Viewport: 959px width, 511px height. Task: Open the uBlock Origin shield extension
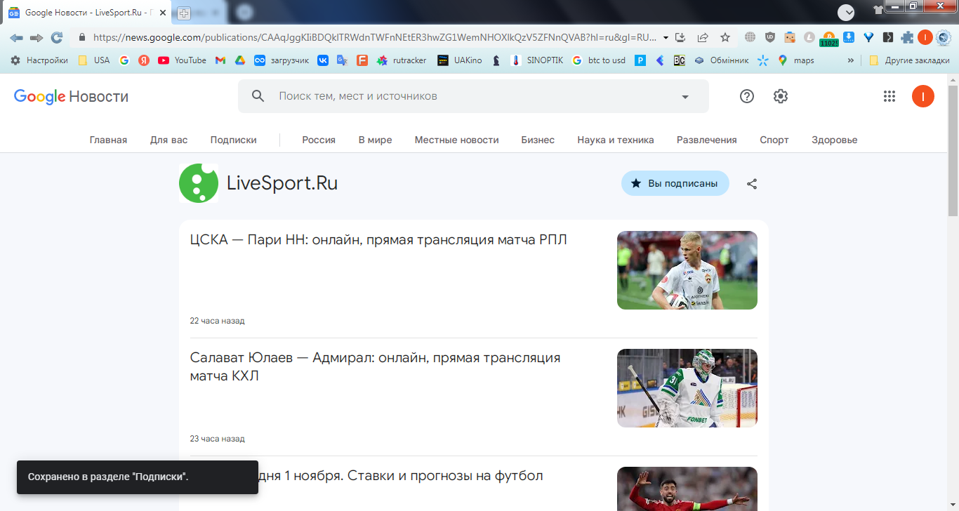770,37
